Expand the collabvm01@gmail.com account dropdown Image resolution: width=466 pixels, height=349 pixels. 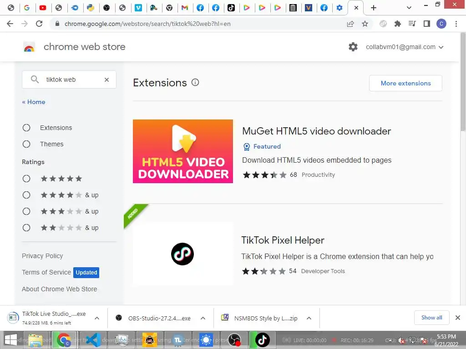[405, 47]
